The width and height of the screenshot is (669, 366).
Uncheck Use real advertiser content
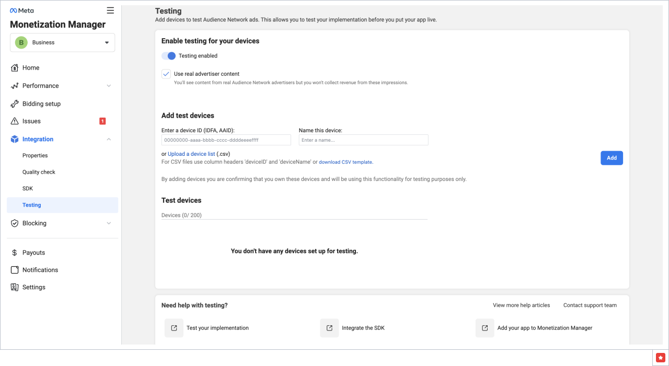click(166, 74)
